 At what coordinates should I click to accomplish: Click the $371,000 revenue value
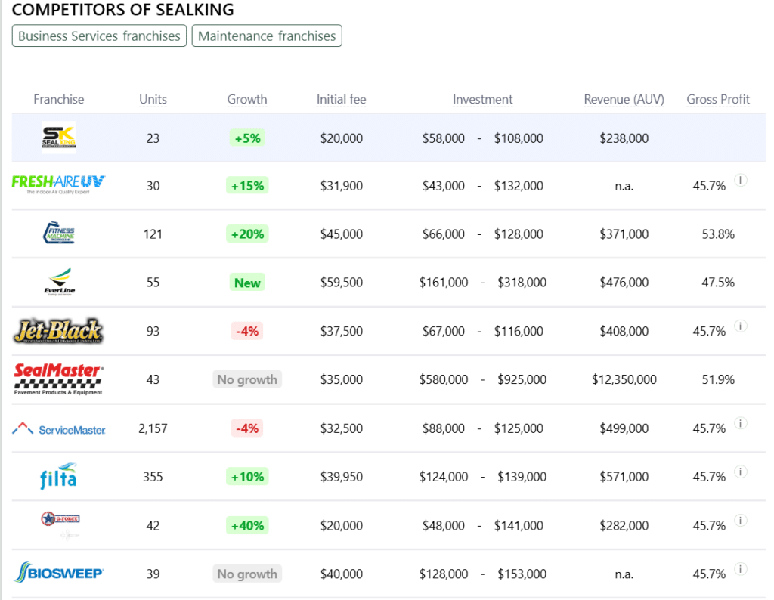[624, 234]
